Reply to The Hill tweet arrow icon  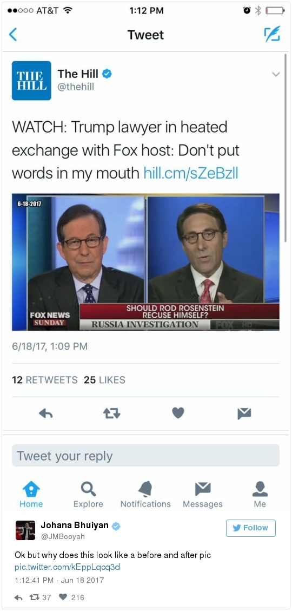(x=46, y=413)
